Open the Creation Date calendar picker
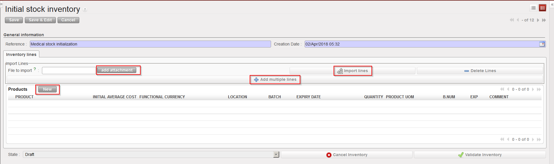 542,44
